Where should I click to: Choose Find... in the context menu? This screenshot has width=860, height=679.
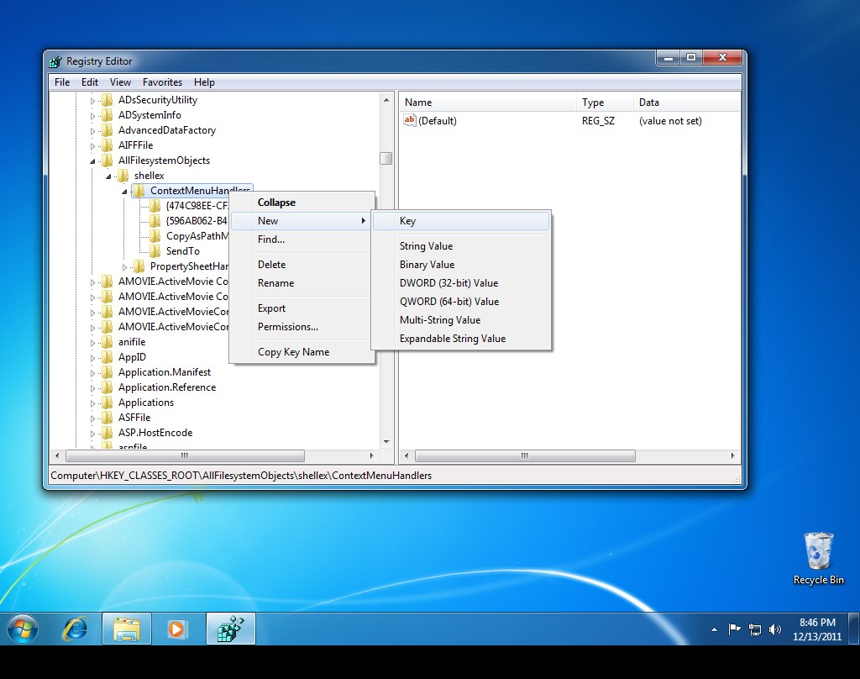coord(302,239)
